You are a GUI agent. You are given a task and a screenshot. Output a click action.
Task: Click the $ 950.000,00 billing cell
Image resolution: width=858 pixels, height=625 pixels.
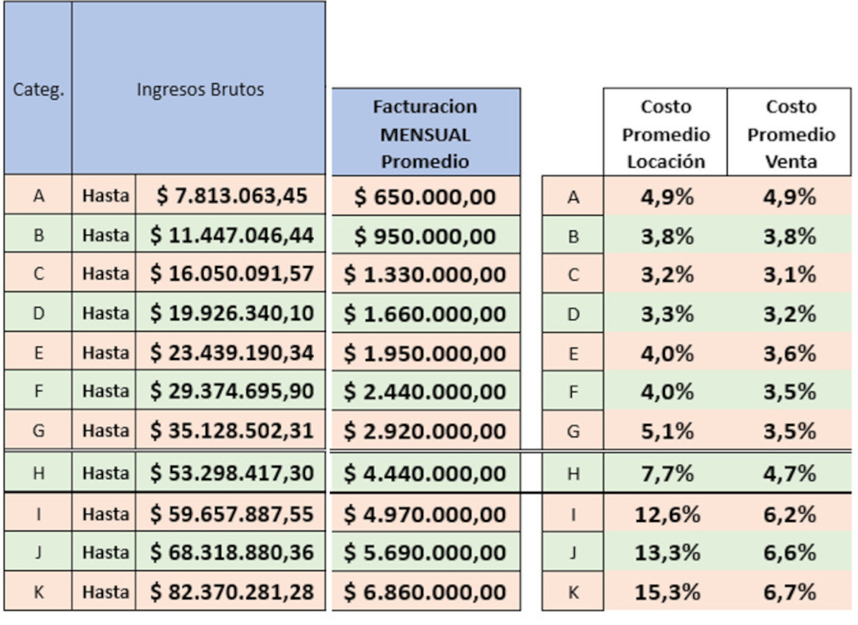pos(425,236)
